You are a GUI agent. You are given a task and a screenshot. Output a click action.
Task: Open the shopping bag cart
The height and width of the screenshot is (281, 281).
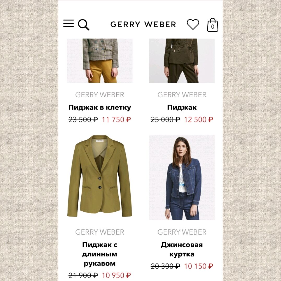click(213, 25)
